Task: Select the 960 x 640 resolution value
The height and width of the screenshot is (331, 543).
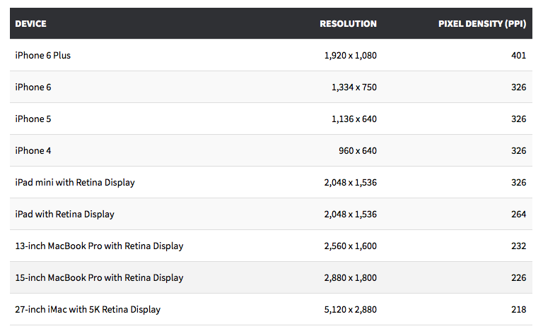Action: pos(357,151)
